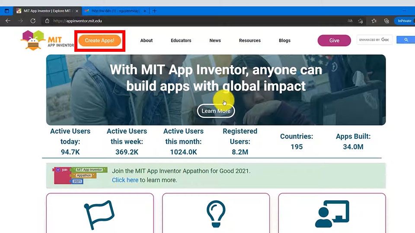
Task: Click the Give button
Action: coord(334,41)
